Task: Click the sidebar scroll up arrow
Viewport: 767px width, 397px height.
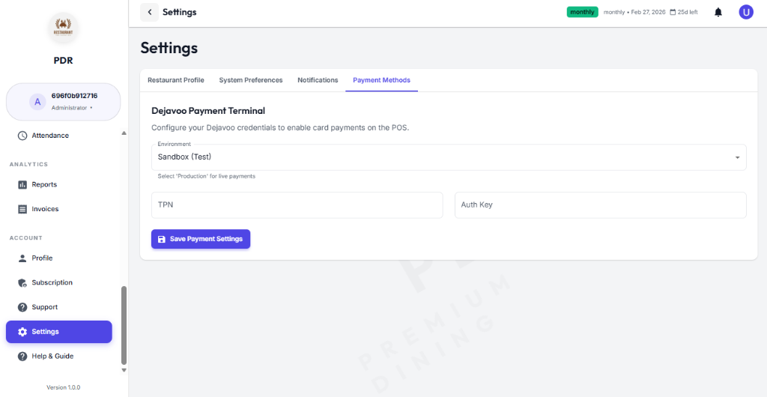Action: tap(124, 133)
